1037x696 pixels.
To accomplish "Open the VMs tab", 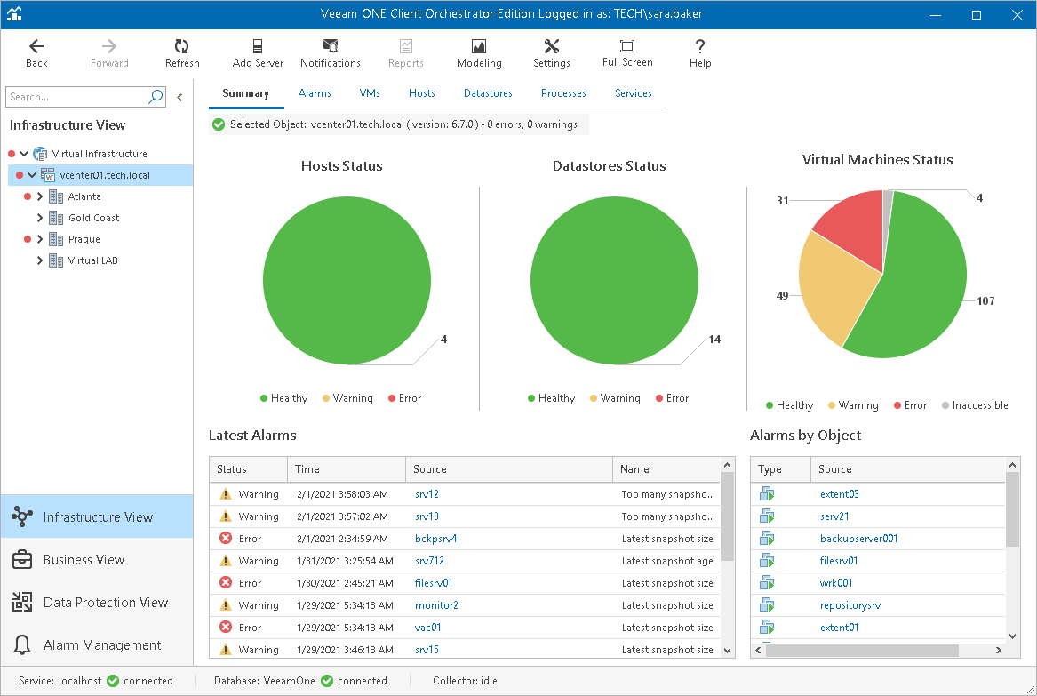I will [370, 93].
